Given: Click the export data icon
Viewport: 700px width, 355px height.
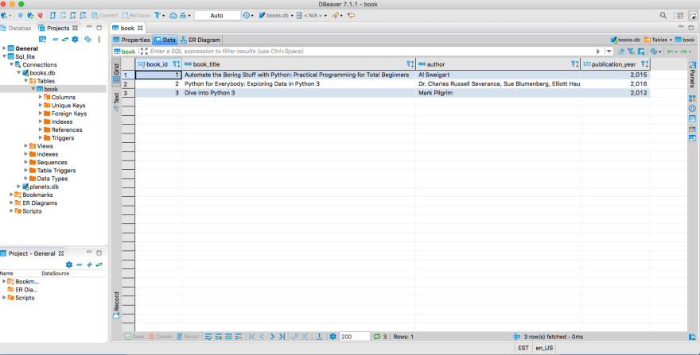Looking at the screenshot, I should (x=319, y=337).
